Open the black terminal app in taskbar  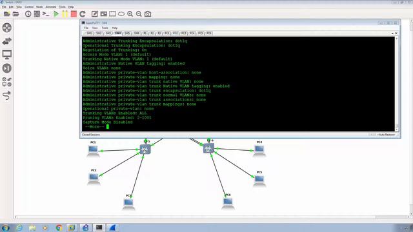coord(99,227)
